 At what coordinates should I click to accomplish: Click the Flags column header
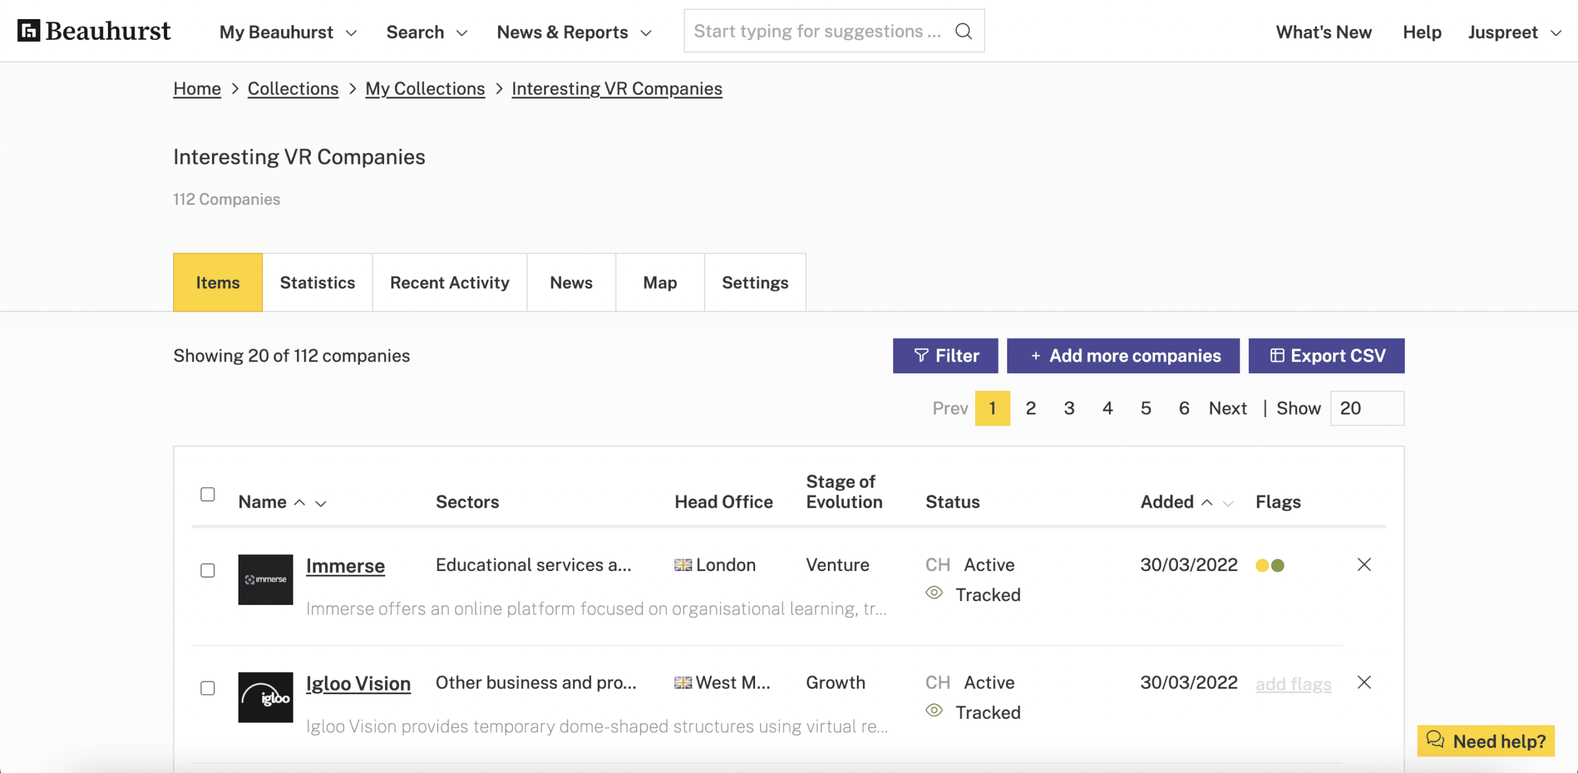[1278, 501]
